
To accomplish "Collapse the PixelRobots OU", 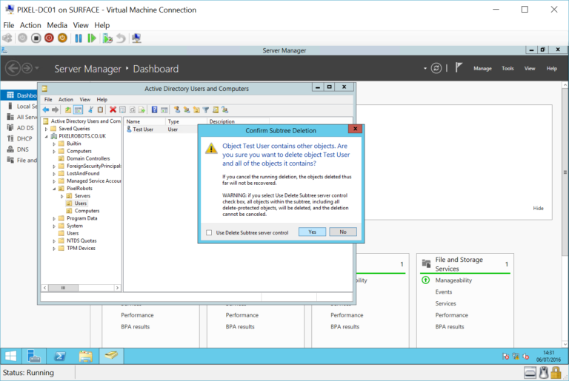I will click(54, 189).
